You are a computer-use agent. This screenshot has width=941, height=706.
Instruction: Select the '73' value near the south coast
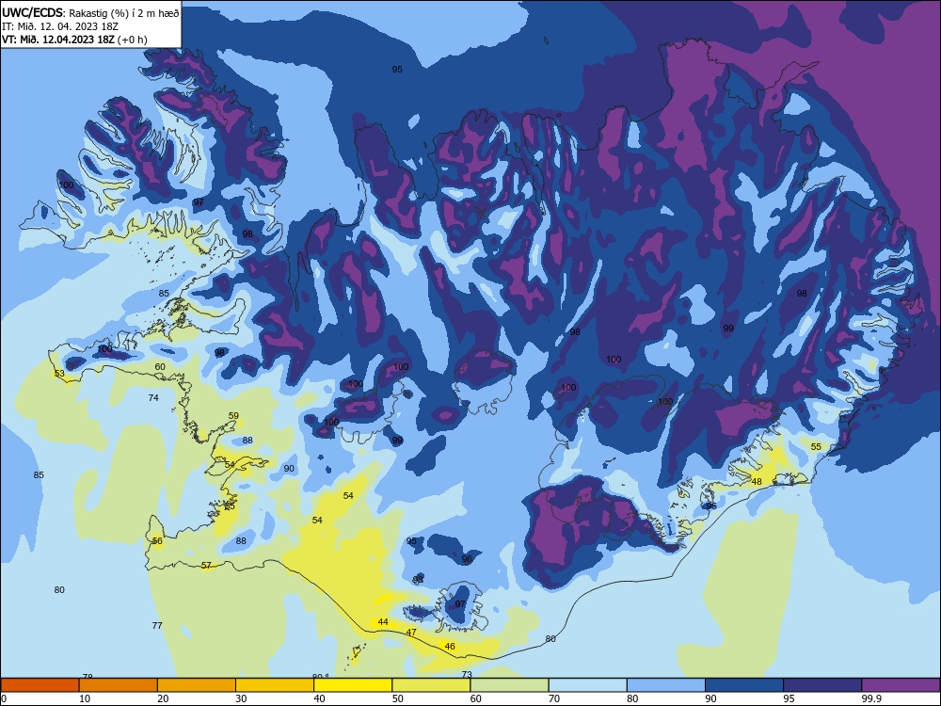[467, 675]
